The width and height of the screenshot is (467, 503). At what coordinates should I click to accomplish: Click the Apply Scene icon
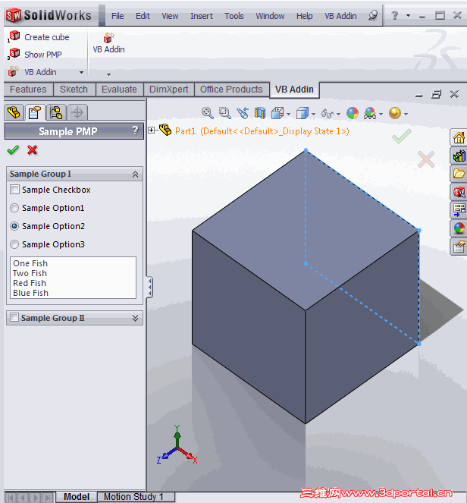pyautogui.click(x=370, y=113)
